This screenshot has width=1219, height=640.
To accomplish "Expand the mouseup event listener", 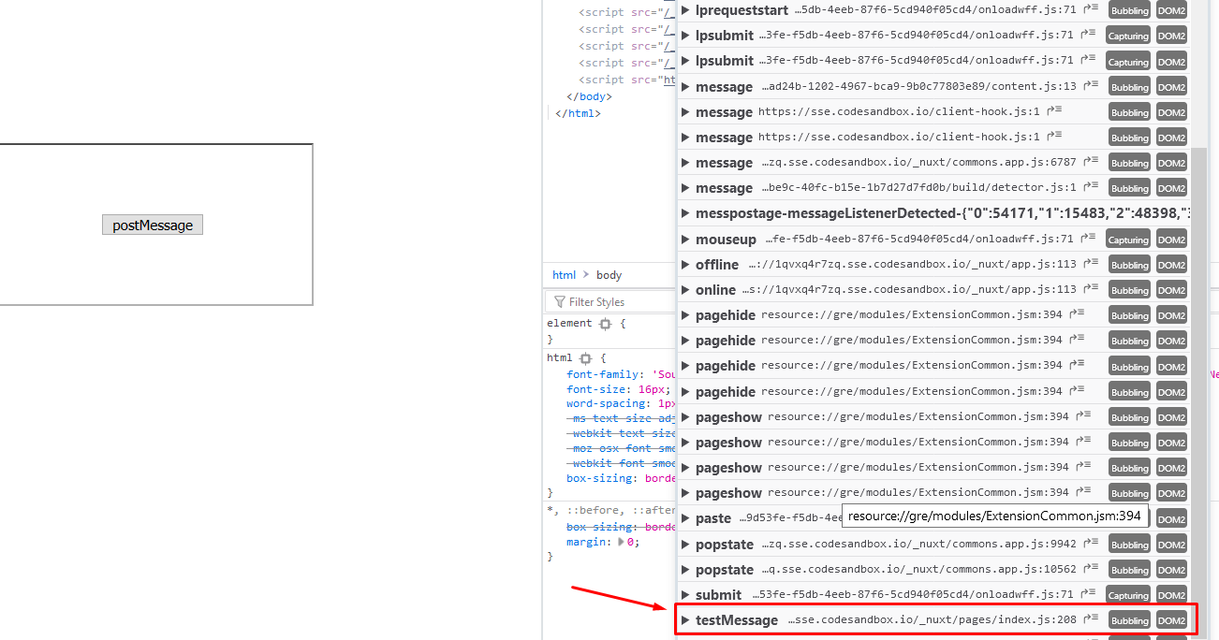I will pos(684,239).
